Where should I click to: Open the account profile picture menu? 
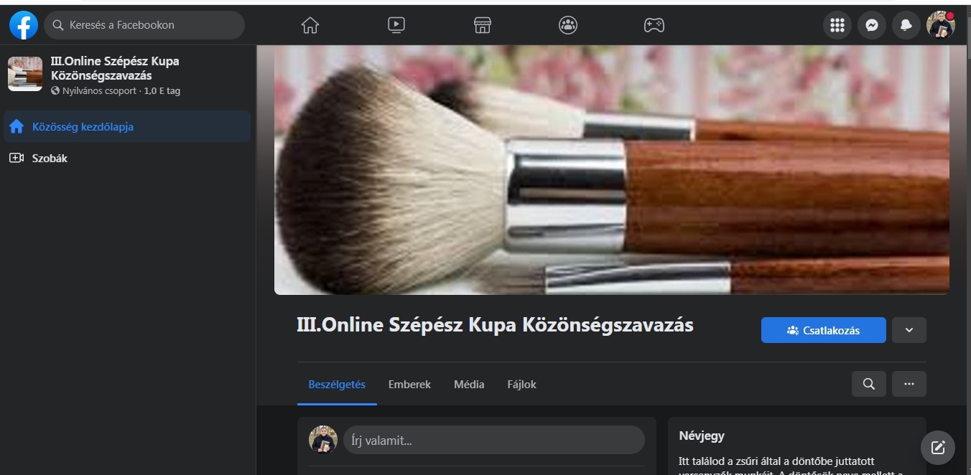[940, 25]
